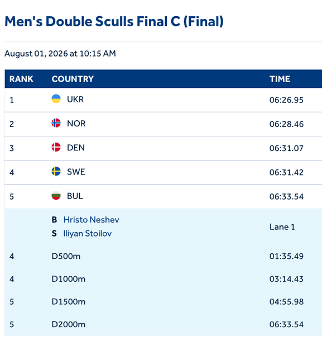This screenshot has height=340, width=322.
Task: Click the D500m split row
Action: point(164,256)
